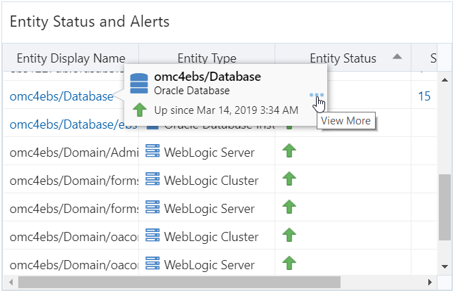Click the scroll right arrow of the horizontal scrollbar
This screenshot has width=455, height=291.
(x=430, y=282)
